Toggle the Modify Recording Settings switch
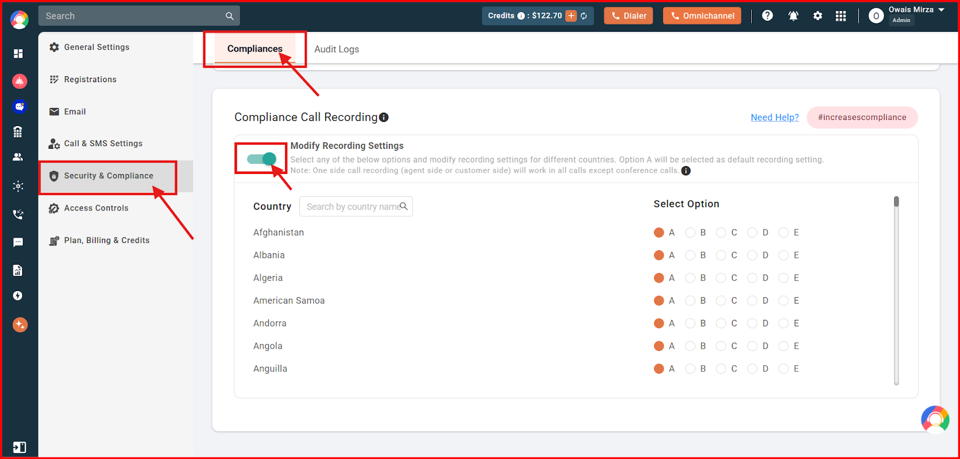The height and width of the screenshot is (459, 960). (262, 159)
